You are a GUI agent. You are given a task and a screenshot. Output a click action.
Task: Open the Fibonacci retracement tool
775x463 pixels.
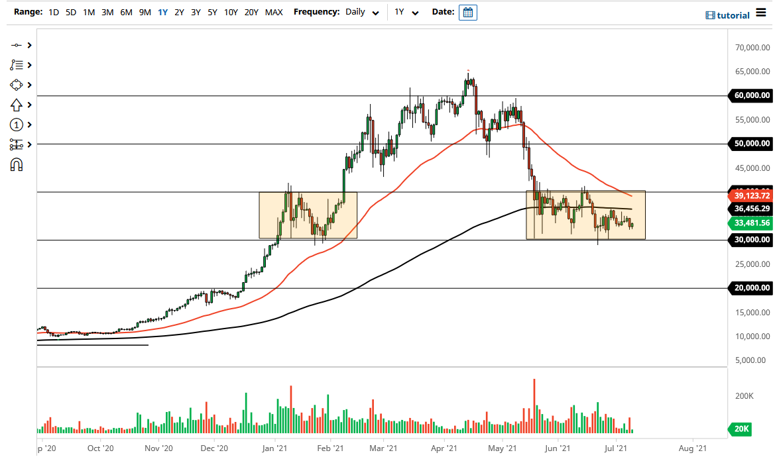18,65
